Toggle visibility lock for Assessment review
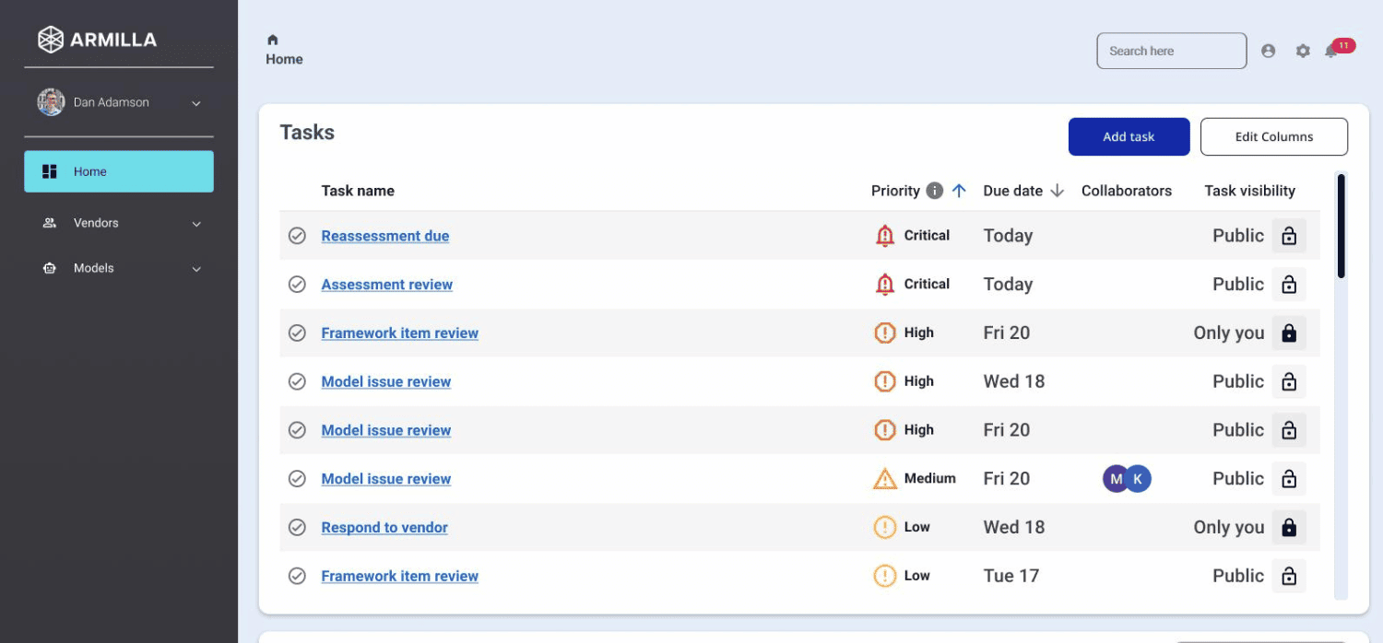Screen dimensions: 1383x643 point(1289,285)
